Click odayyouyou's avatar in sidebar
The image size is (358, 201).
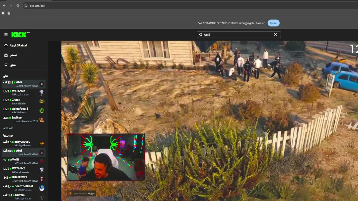(42, 143)
